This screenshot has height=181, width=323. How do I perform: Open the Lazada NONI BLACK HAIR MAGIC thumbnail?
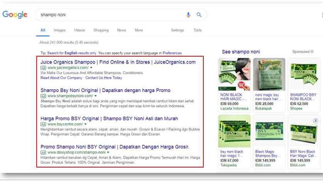[x=234, y=74]
